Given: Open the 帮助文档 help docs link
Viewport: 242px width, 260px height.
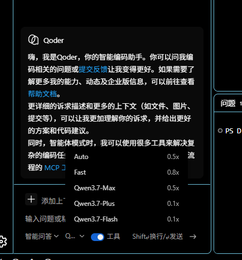Looking at the screenshot, I should [x=42, y=94].
